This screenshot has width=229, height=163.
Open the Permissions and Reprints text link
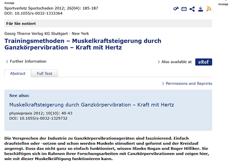click(x=189, y=84)
